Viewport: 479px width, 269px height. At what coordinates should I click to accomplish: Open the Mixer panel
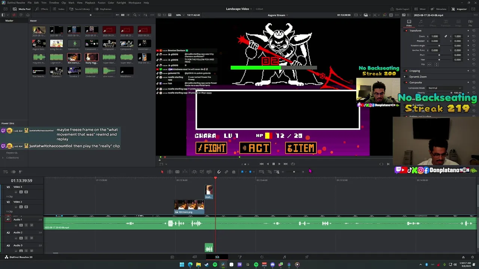coord(420,9)
